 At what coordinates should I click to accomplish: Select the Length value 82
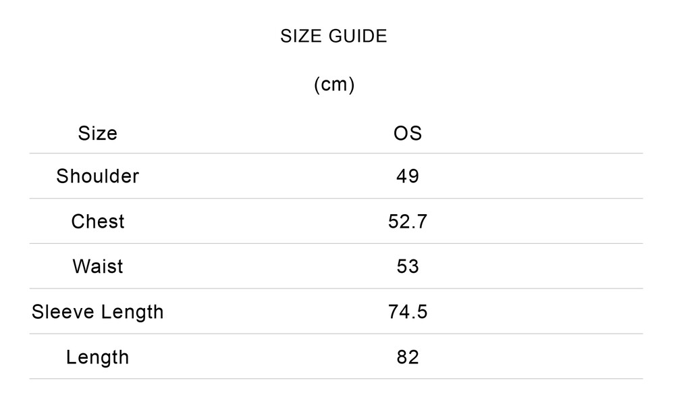tap(408, 357)
